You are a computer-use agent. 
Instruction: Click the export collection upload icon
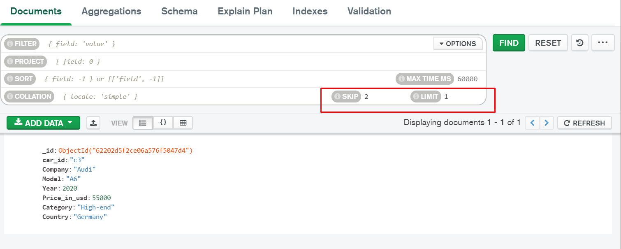(x=93, y=123)
